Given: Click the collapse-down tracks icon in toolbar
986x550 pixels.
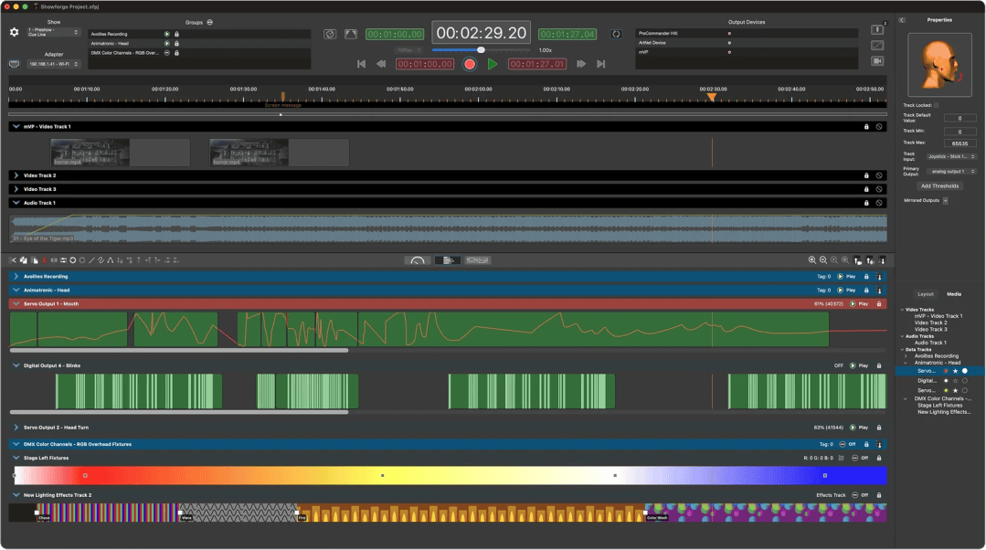Looking at the screenshot, I should click(x=882, y=260).
